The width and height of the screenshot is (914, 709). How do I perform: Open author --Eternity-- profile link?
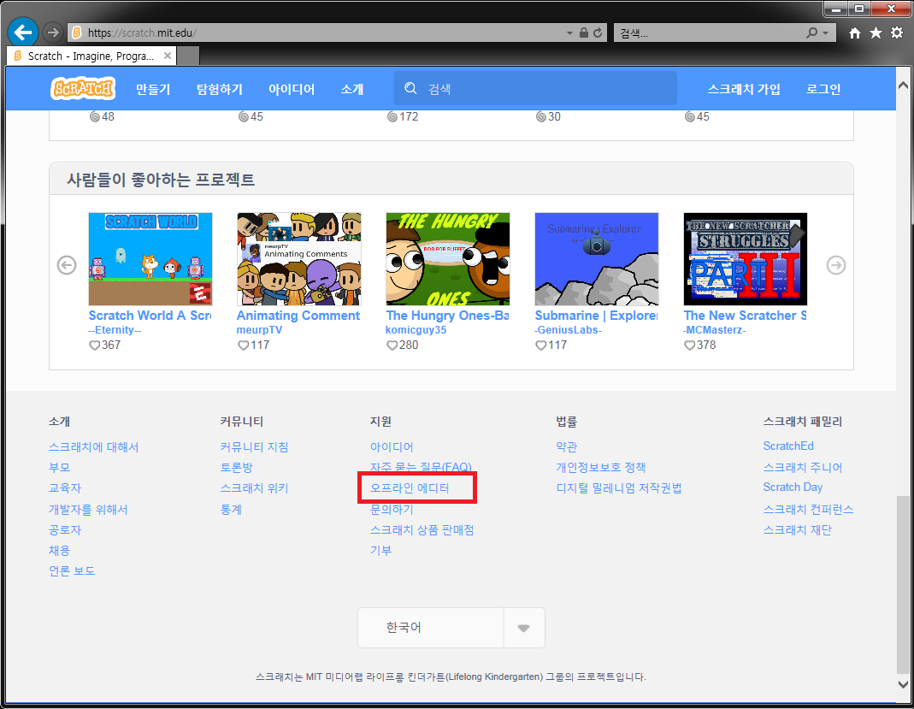115,330
